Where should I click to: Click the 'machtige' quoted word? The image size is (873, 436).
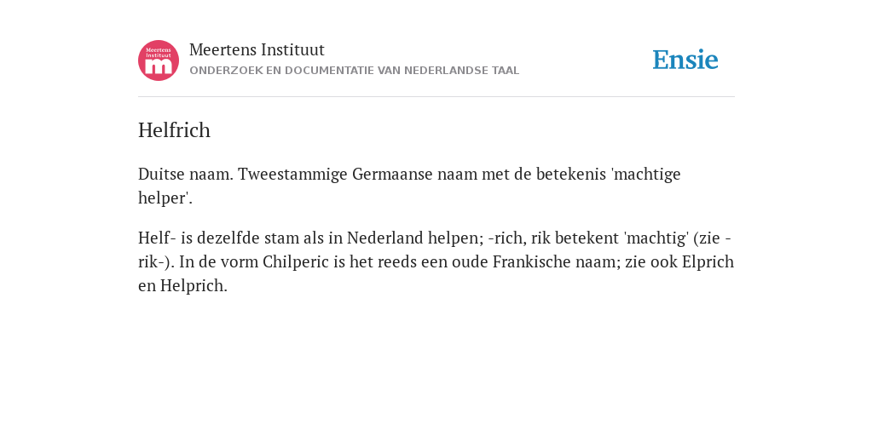point(646,174)
